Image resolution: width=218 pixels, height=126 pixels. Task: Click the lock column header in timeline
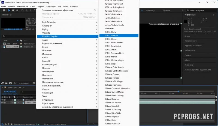(x=10, y=97)
